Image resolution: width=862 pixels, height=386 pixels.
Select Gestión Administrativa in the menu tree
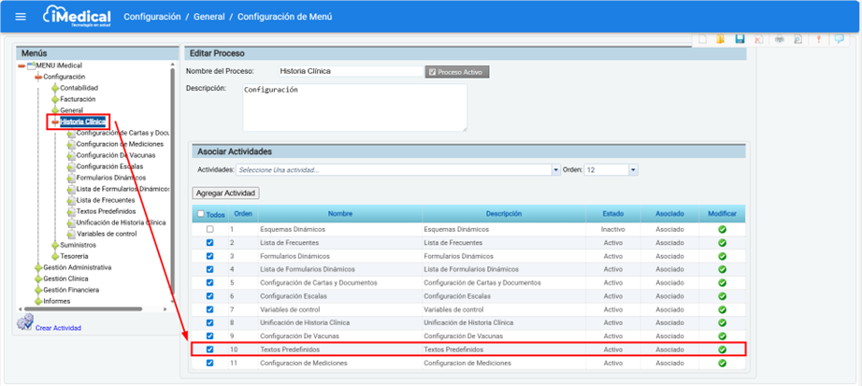(x=77, y=267)
